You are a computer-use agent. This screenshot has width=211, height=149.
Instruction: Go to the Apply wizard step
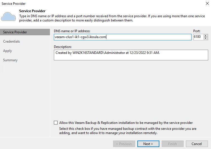(x=8, y=51)
